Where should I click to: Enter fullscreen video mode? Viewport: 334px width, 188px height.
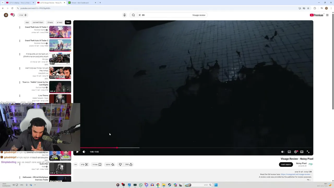[x=308, y=152]
